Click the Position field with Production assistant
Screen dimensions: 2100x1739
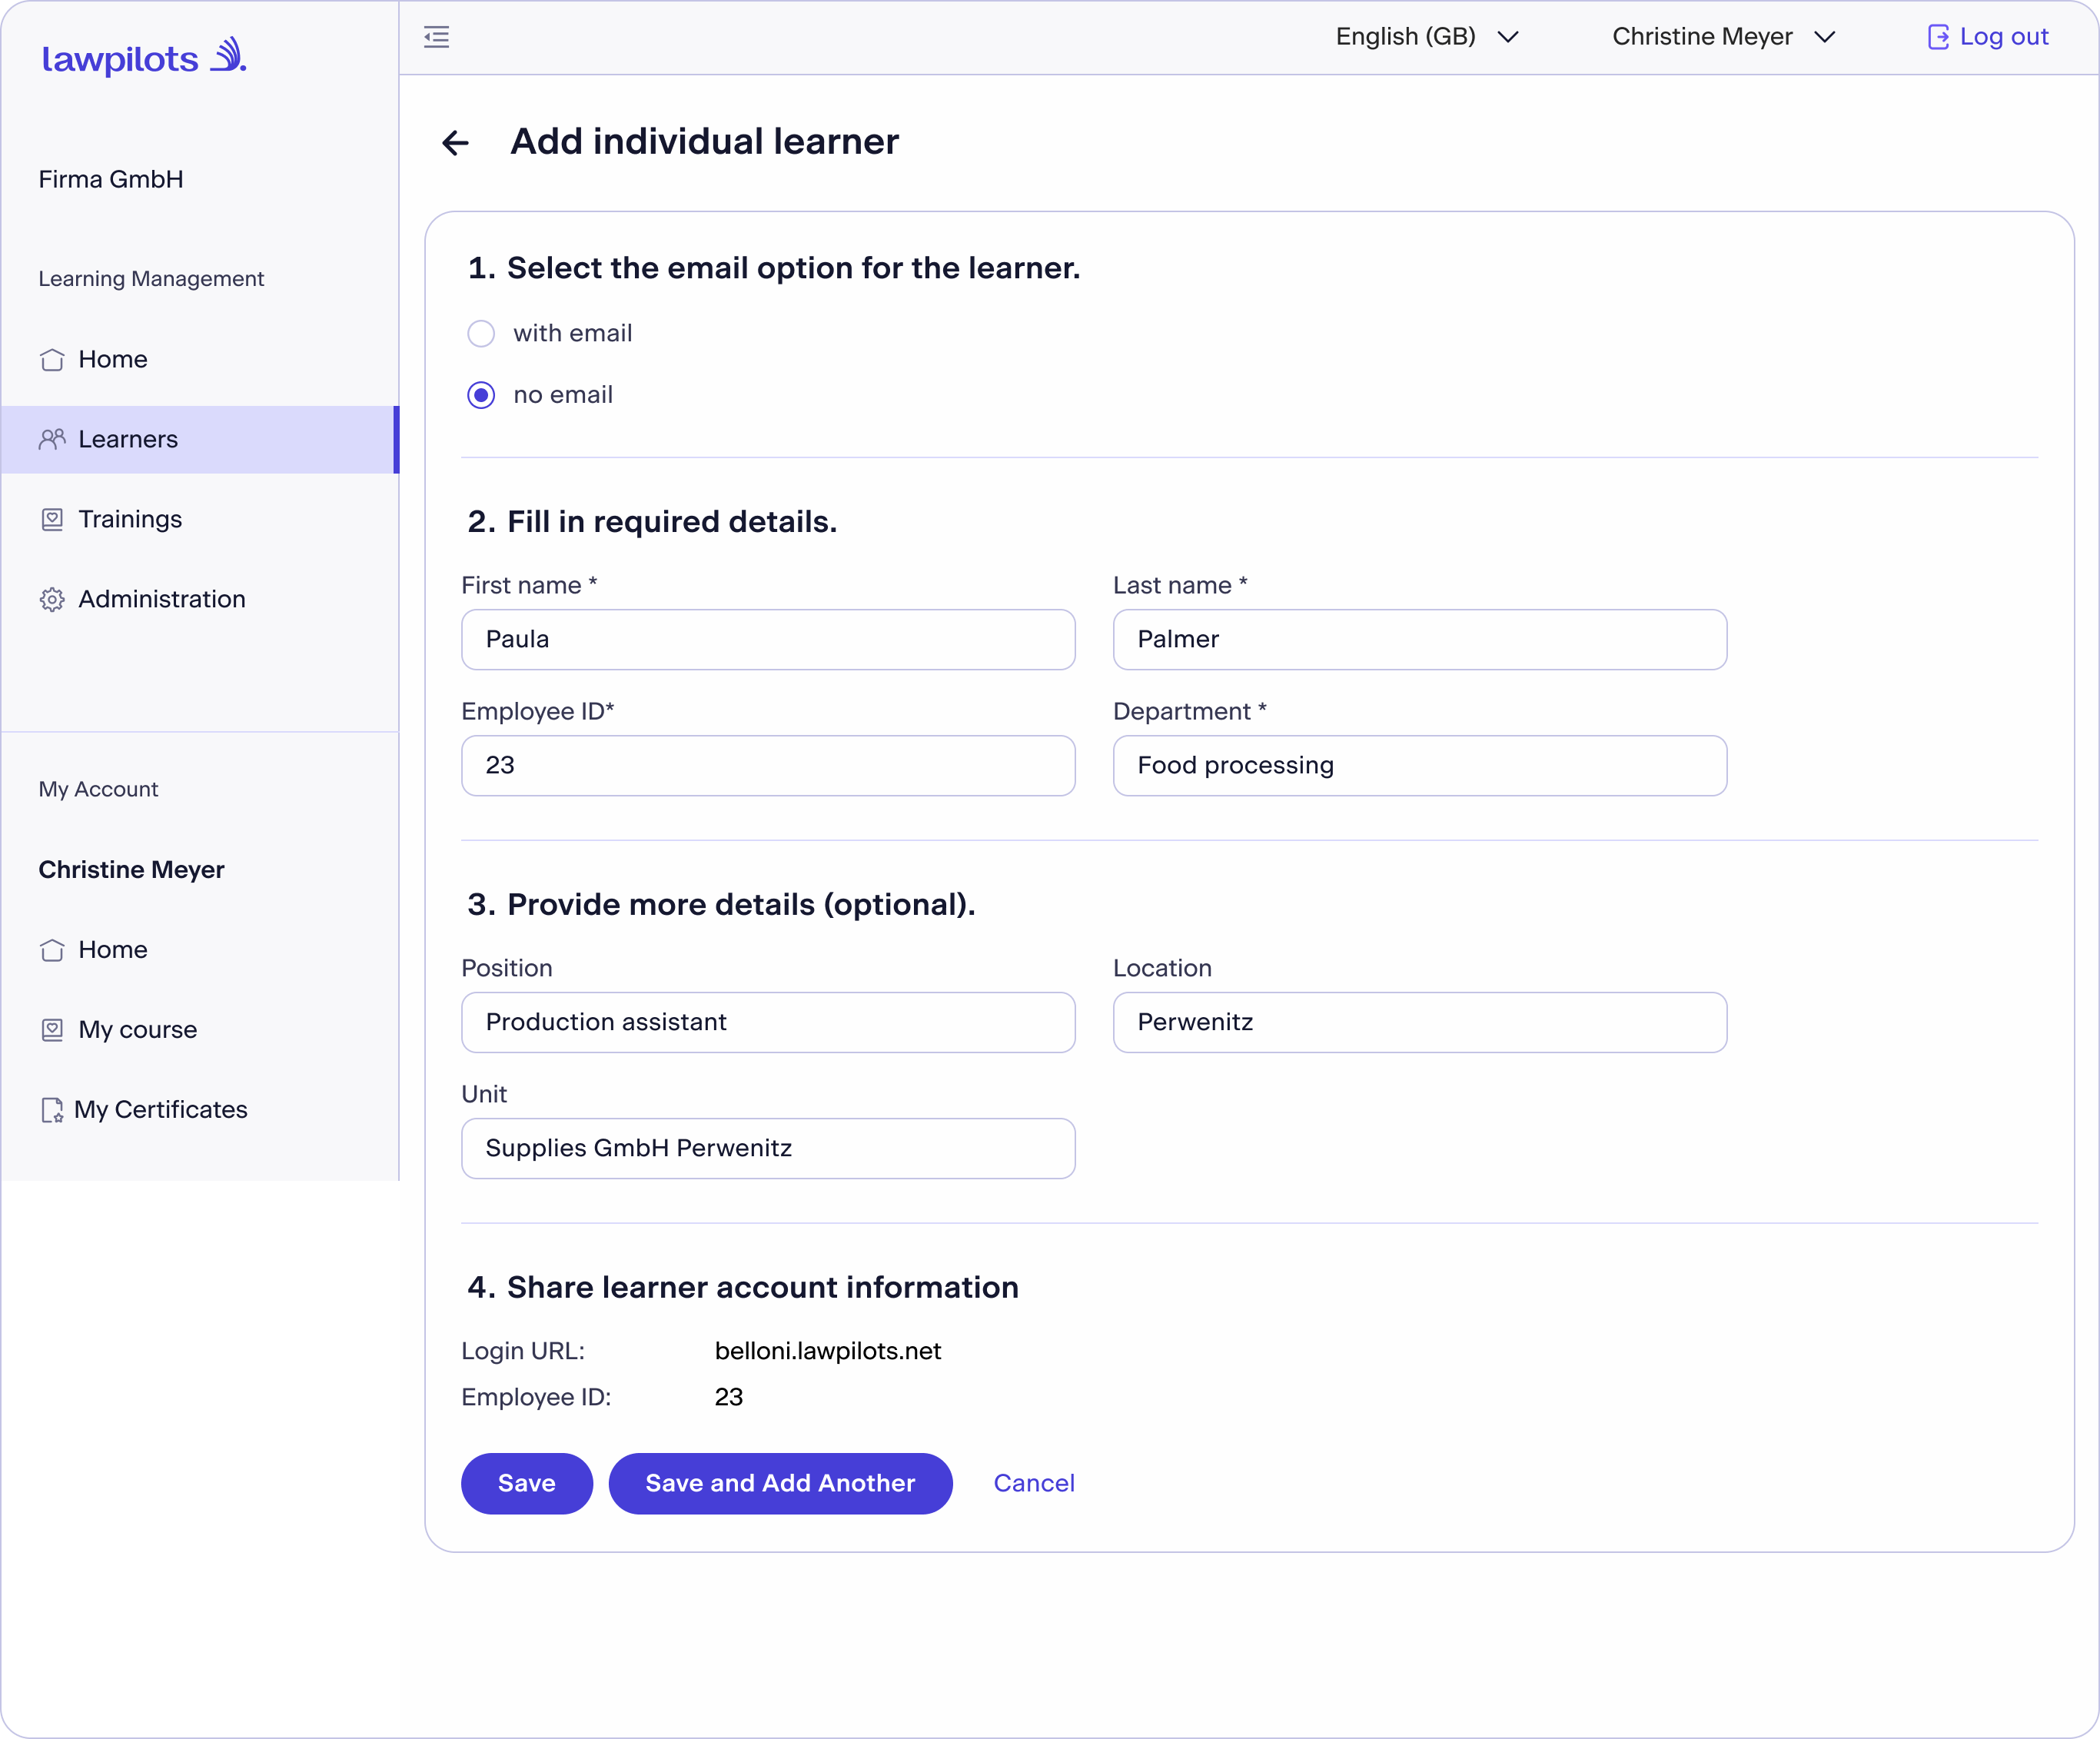768,1022
